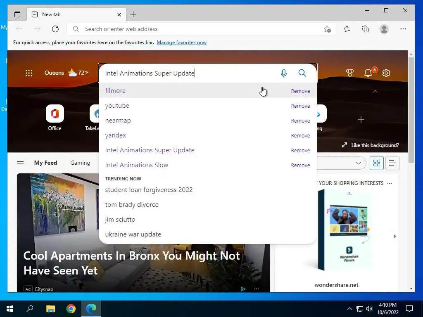
Task: Open taskbar Search magnifier
Action: point(30,309)
